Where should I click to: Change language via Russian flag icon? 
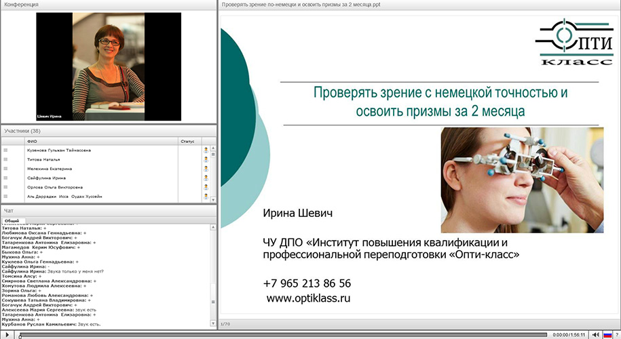tap(607, 335)
